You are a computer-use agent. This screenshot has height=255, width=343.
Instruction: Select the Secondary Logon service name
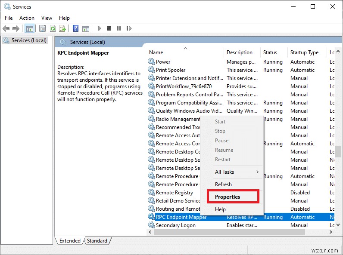[x=176, y=225]
